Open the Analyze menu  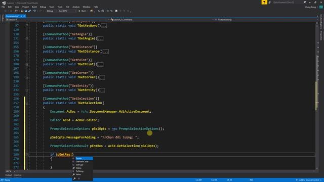click(x=76, y=7)
